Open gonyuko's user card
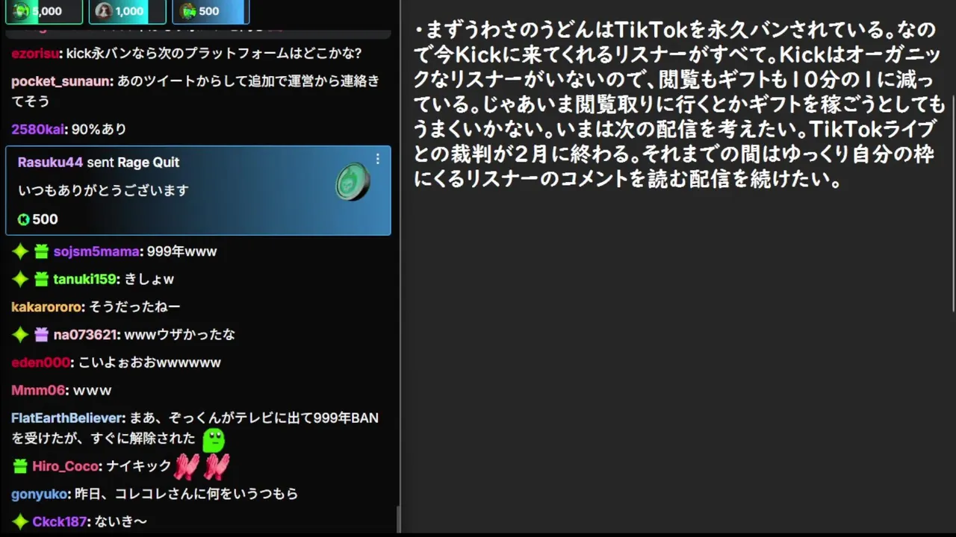956x537 pixels. [39, 494]
